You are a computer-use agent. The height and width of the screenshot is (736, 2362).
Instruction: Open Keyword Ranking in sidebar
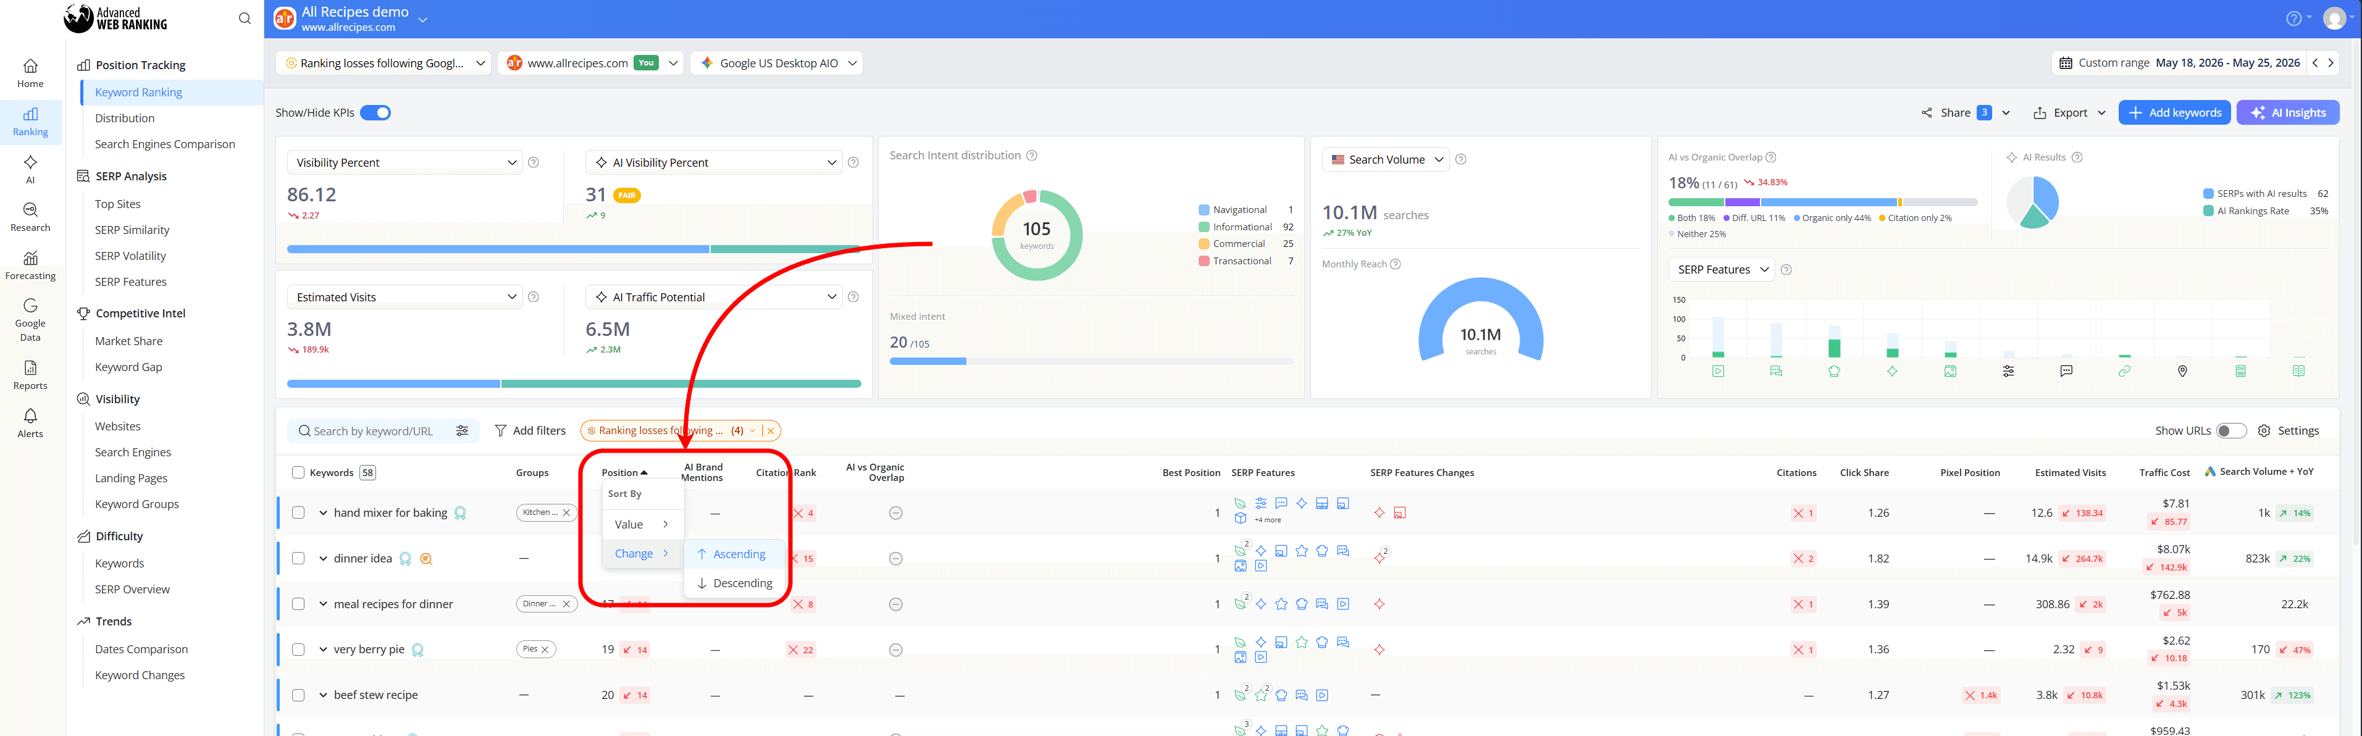tap(138, 93)
